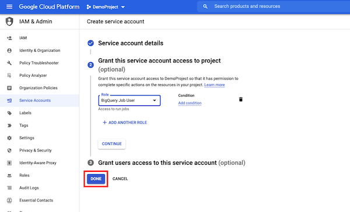Click the Continue button
This screenshot has height=212, width=350.
pyautogui.click(x=112, y=144)
